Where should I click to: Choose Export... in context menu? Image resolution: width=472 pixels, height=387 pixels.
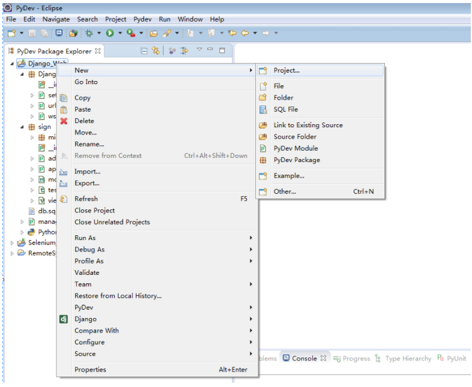pos(157,183)
